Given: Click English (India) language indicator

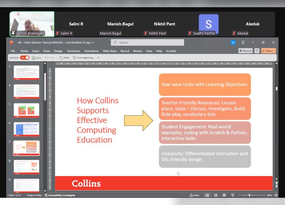Looking at the screenshot, I should [34, 195].
